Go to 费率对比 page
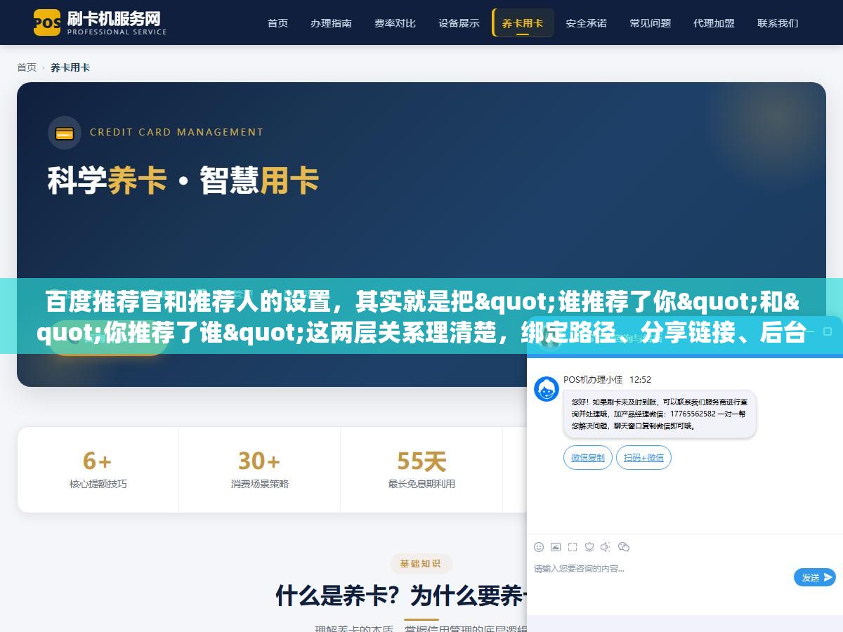The width and height of the screenshot is (843, 632). 395,22
